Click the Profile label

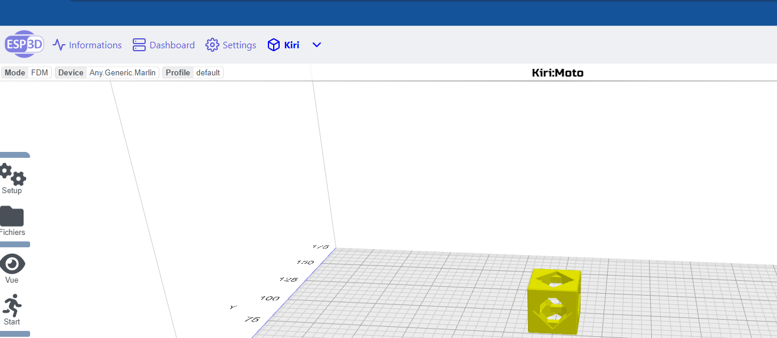coord(178,72)
